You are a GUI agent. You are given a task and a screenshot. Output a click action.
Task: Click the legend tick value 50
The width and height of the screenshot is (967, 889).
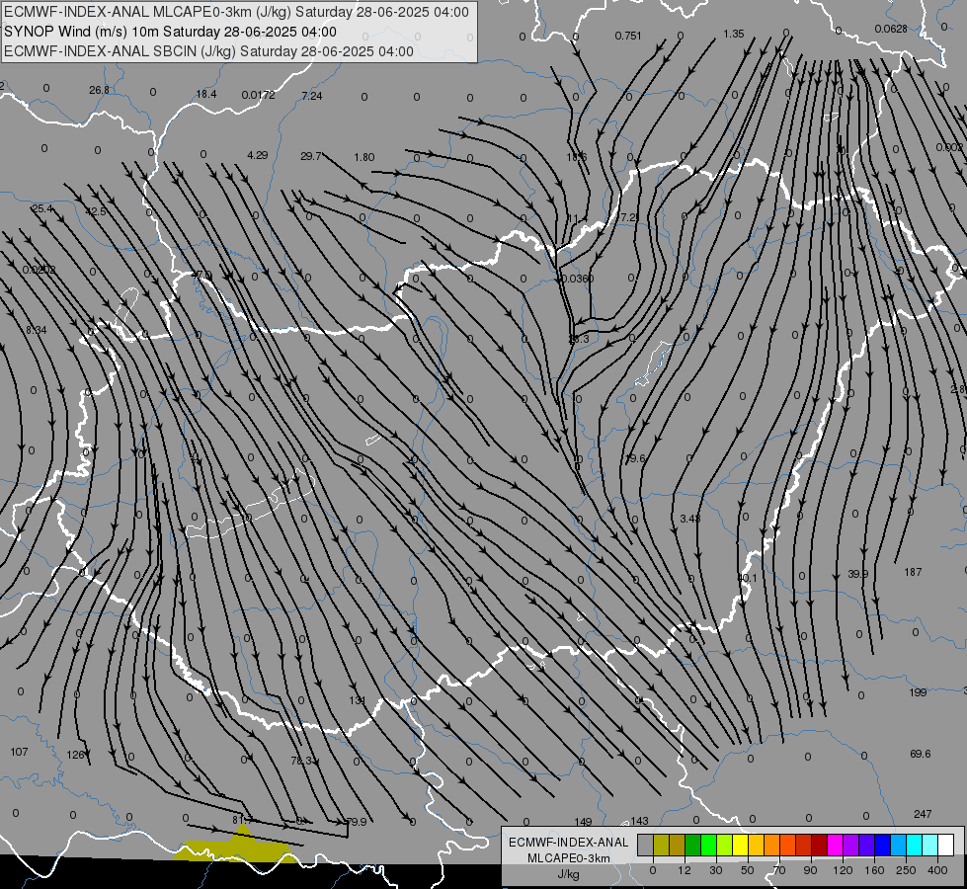pos(747,870)
